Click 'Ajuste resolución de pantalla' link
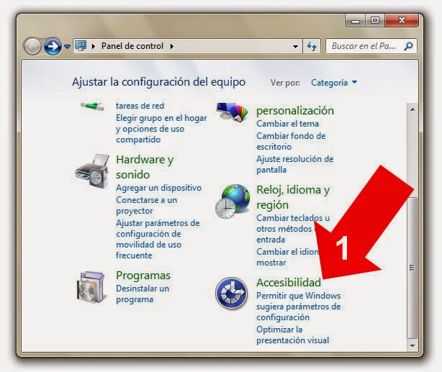The height and width of the screenshot is (372, 442). coord(295,164)
